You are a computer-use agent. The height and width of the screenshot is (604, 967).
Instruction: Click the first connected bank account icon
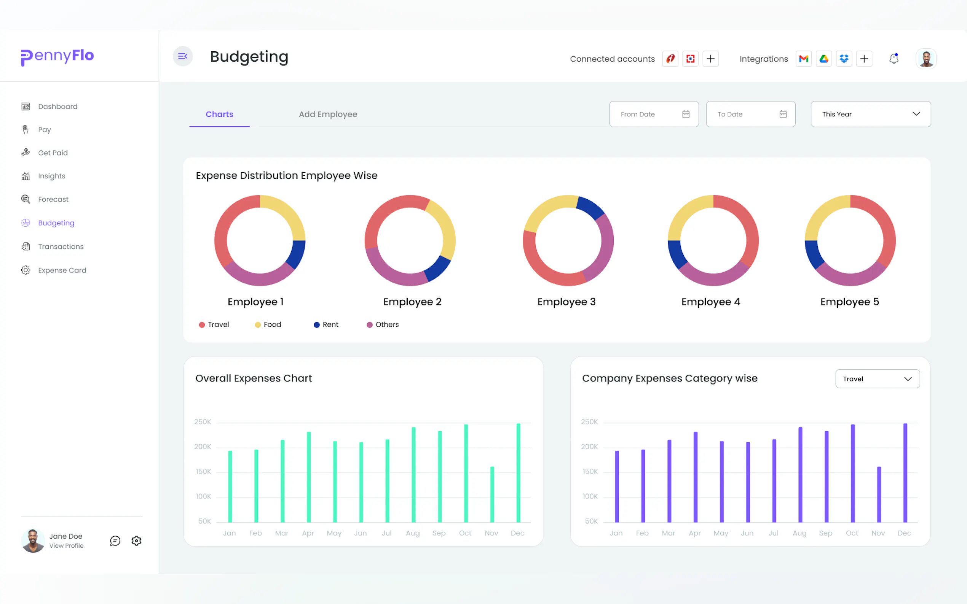670,59
